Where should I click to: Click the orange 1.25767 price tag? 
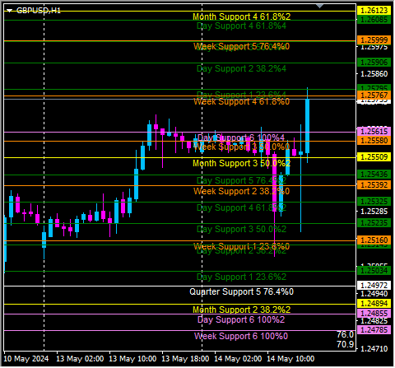coord(374,95)
